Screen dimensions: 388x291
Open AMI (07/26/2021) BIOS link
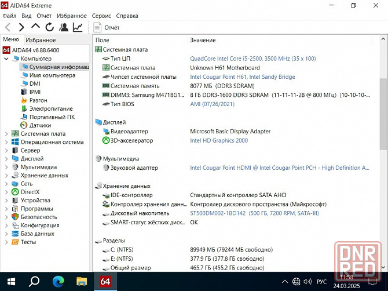tap(212, 104)
